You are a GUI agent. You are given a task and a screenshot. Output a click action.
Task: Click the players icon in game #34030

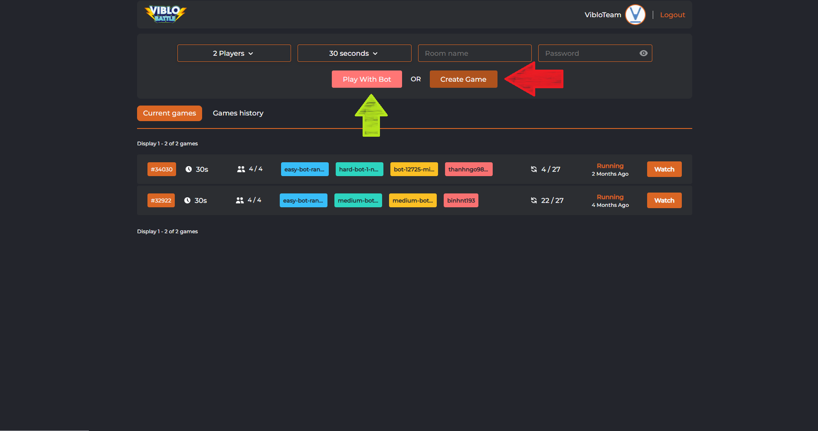pos(241,169)
